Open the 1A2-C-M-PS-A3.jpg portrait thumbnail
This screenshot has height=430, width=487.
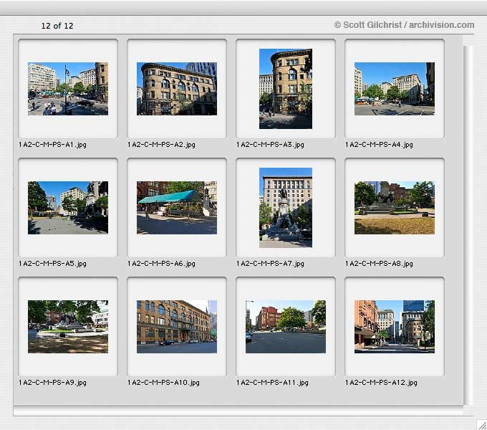(x=286, y=89)
